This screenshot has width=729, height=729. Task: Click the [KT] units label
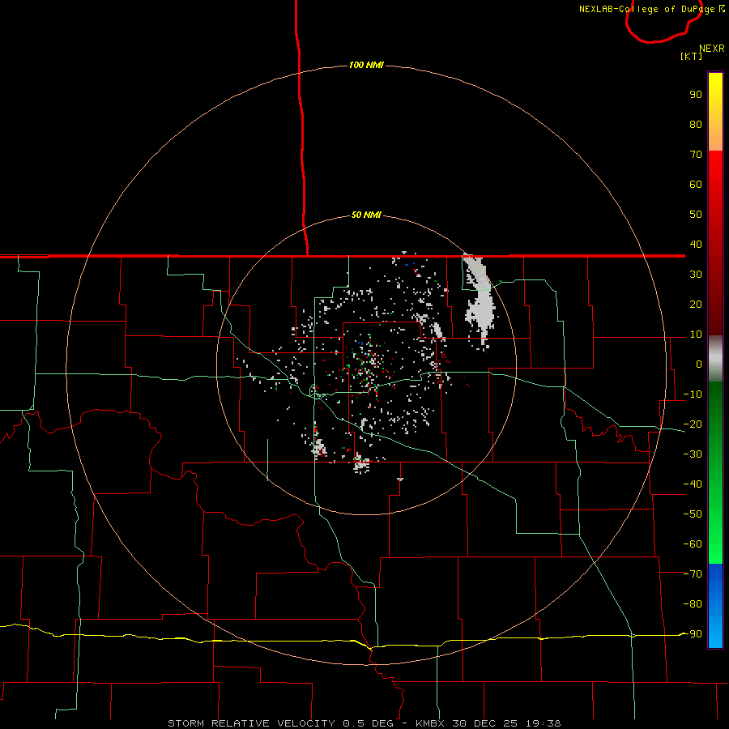692,56
